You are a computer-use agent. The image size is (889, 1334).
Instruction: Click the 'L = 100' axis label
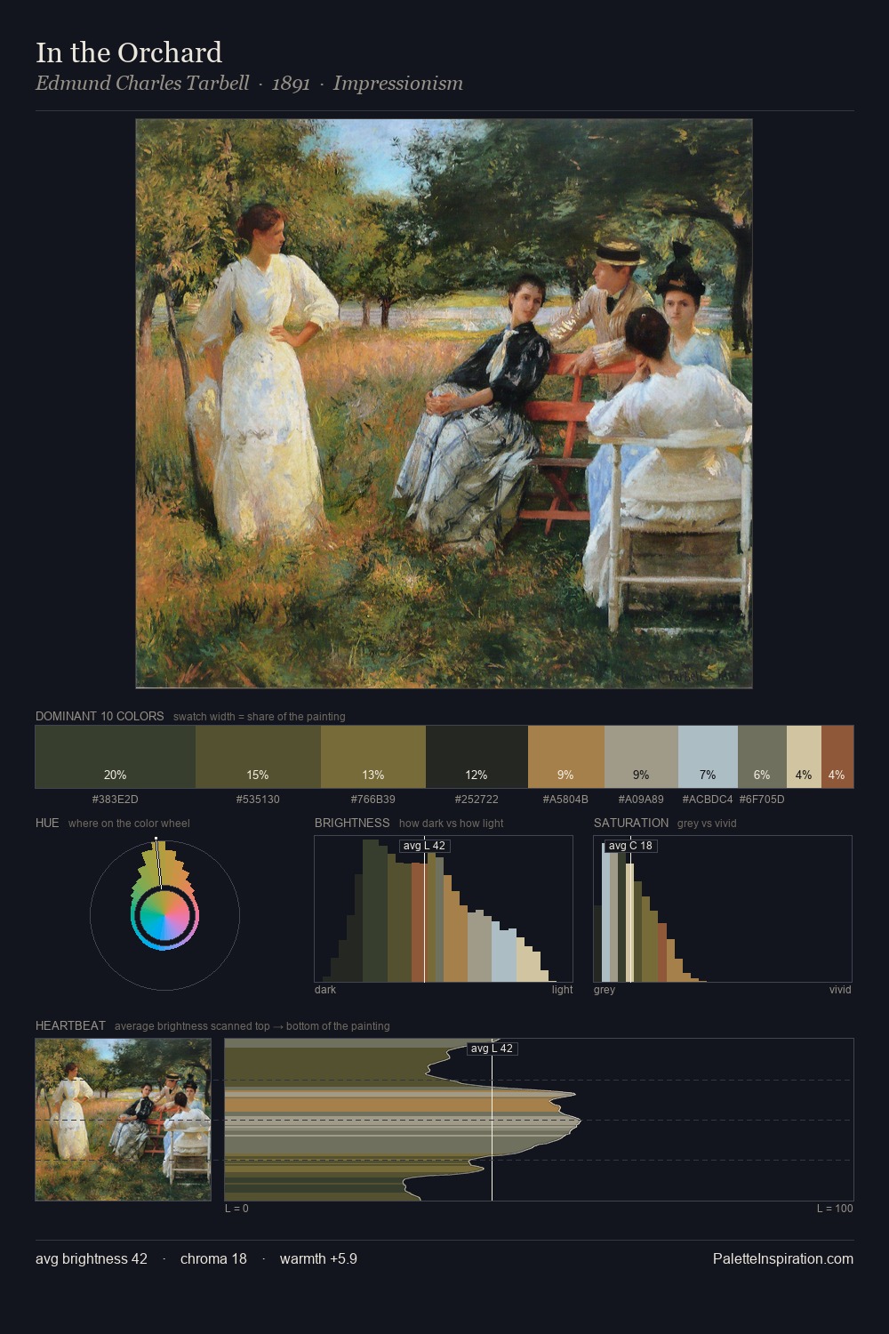tap(835, 1209)
